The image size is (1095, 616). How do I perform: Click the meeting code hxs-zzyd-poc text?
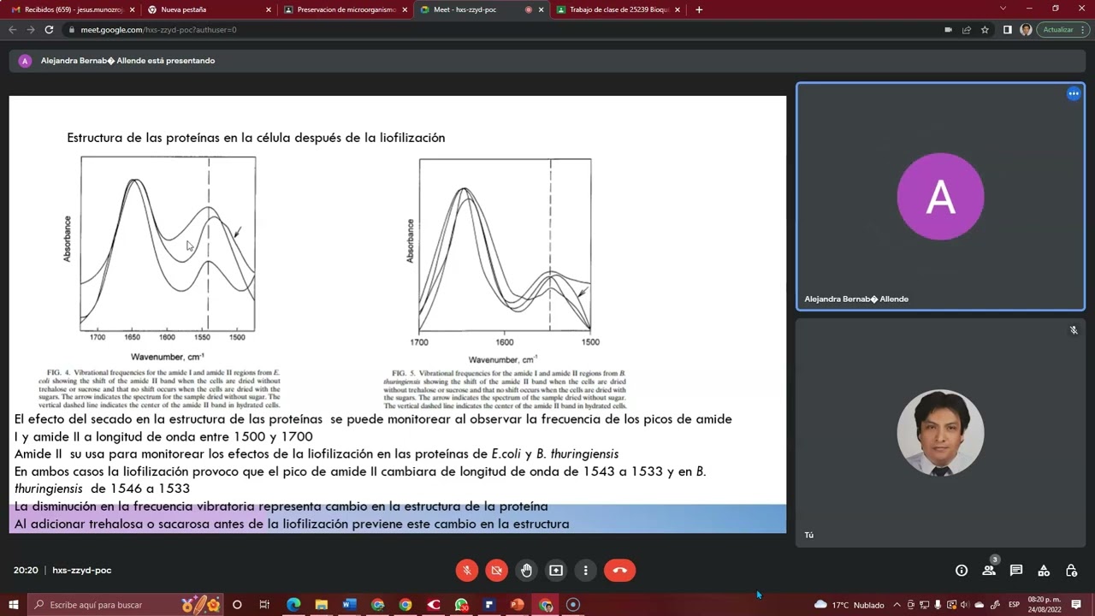coord(82,570)
